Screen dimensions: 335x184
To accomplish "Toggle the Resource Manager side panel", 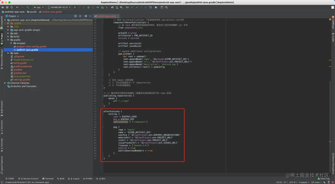I will [2, 59].
